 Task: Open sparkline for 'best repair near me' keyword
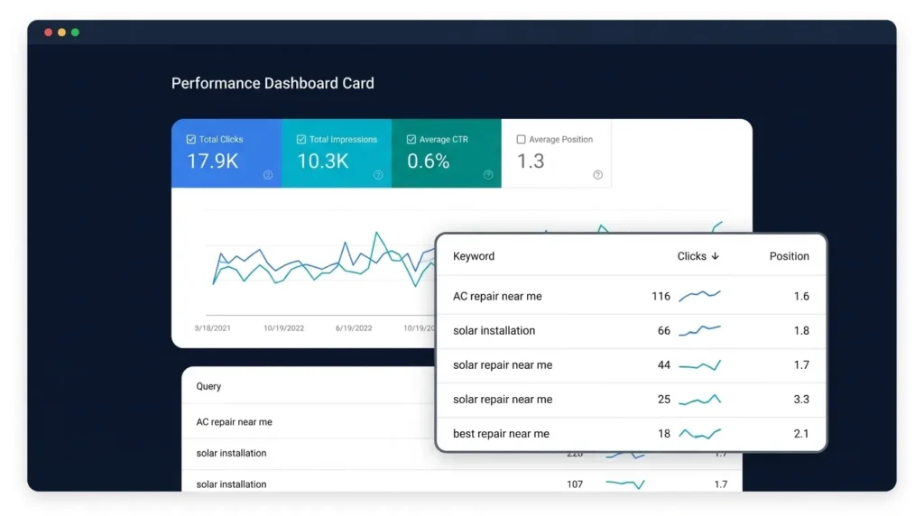click(699, 434)
